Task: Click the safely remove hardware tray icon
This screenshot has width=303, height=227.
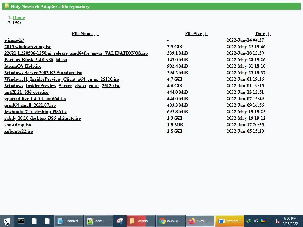Action: 270,221
